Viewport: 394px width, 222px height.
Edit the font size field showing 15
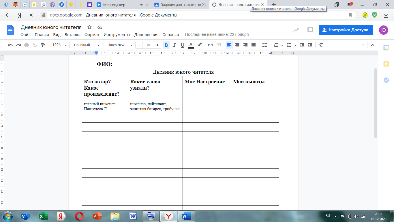click(148, 45)
